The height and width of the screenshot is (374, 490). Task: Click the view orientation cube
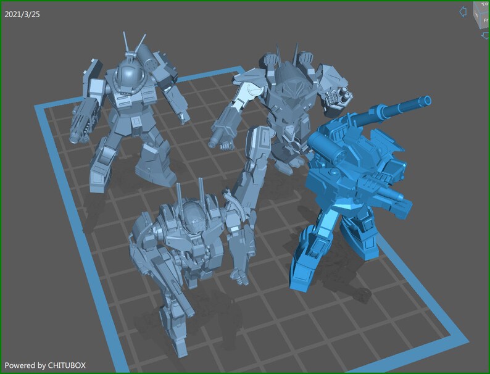coord(481,15)
